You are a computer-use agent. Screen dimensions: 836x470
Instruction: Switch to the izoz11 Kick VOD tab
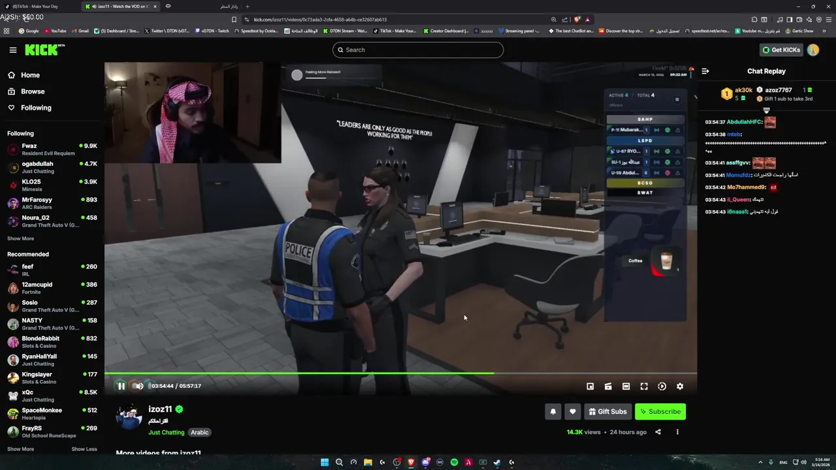click(x=120, y=7)
